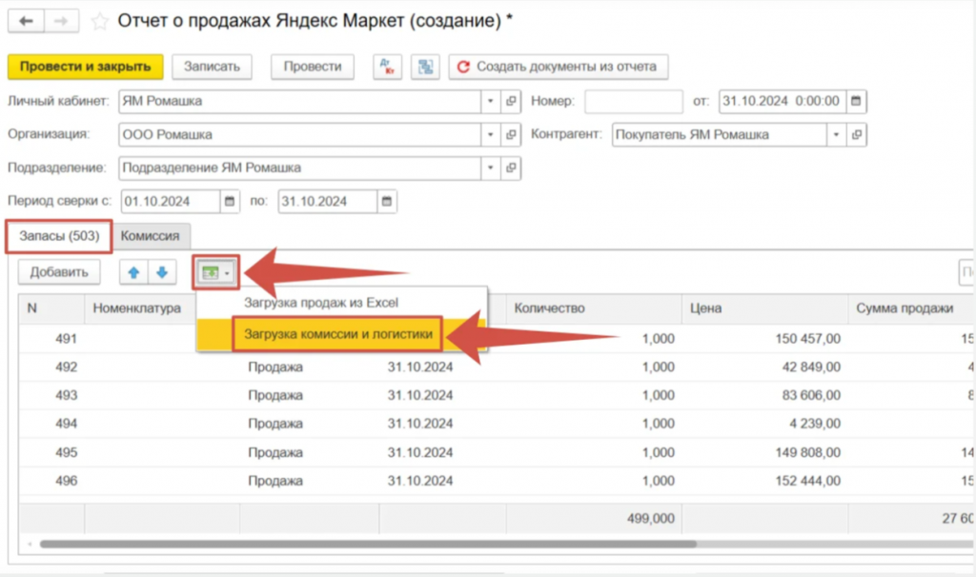Click the document structure icon next to Провести

coord(424,67)
